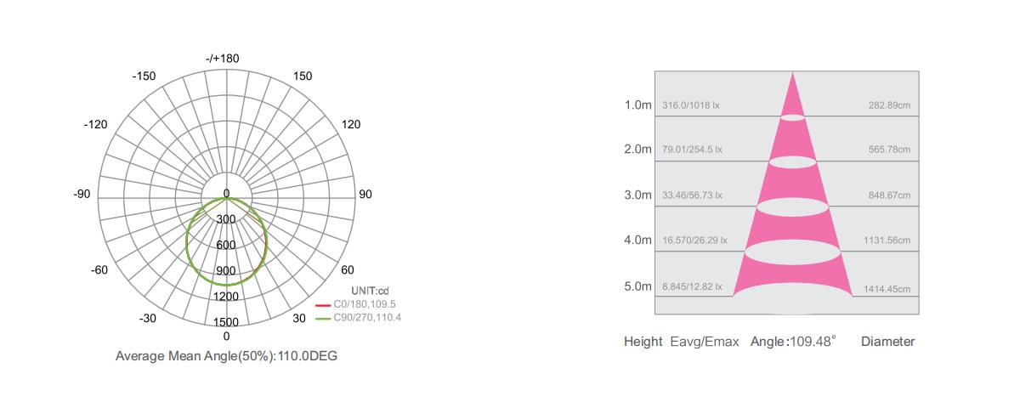Click the 316.0/1018 lx illuminance value

pos(690,105)
